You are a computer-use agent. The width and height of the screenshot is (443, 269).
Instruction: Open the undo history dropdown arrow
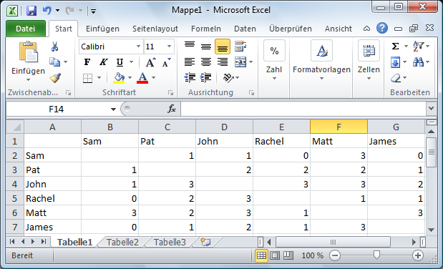(x=58, y=11)
